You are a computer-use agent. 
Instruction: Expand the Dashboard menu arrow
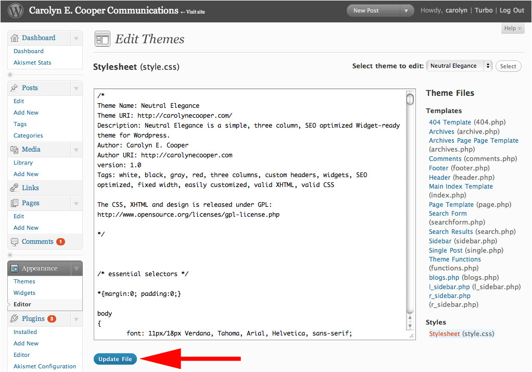pos(77,38)
